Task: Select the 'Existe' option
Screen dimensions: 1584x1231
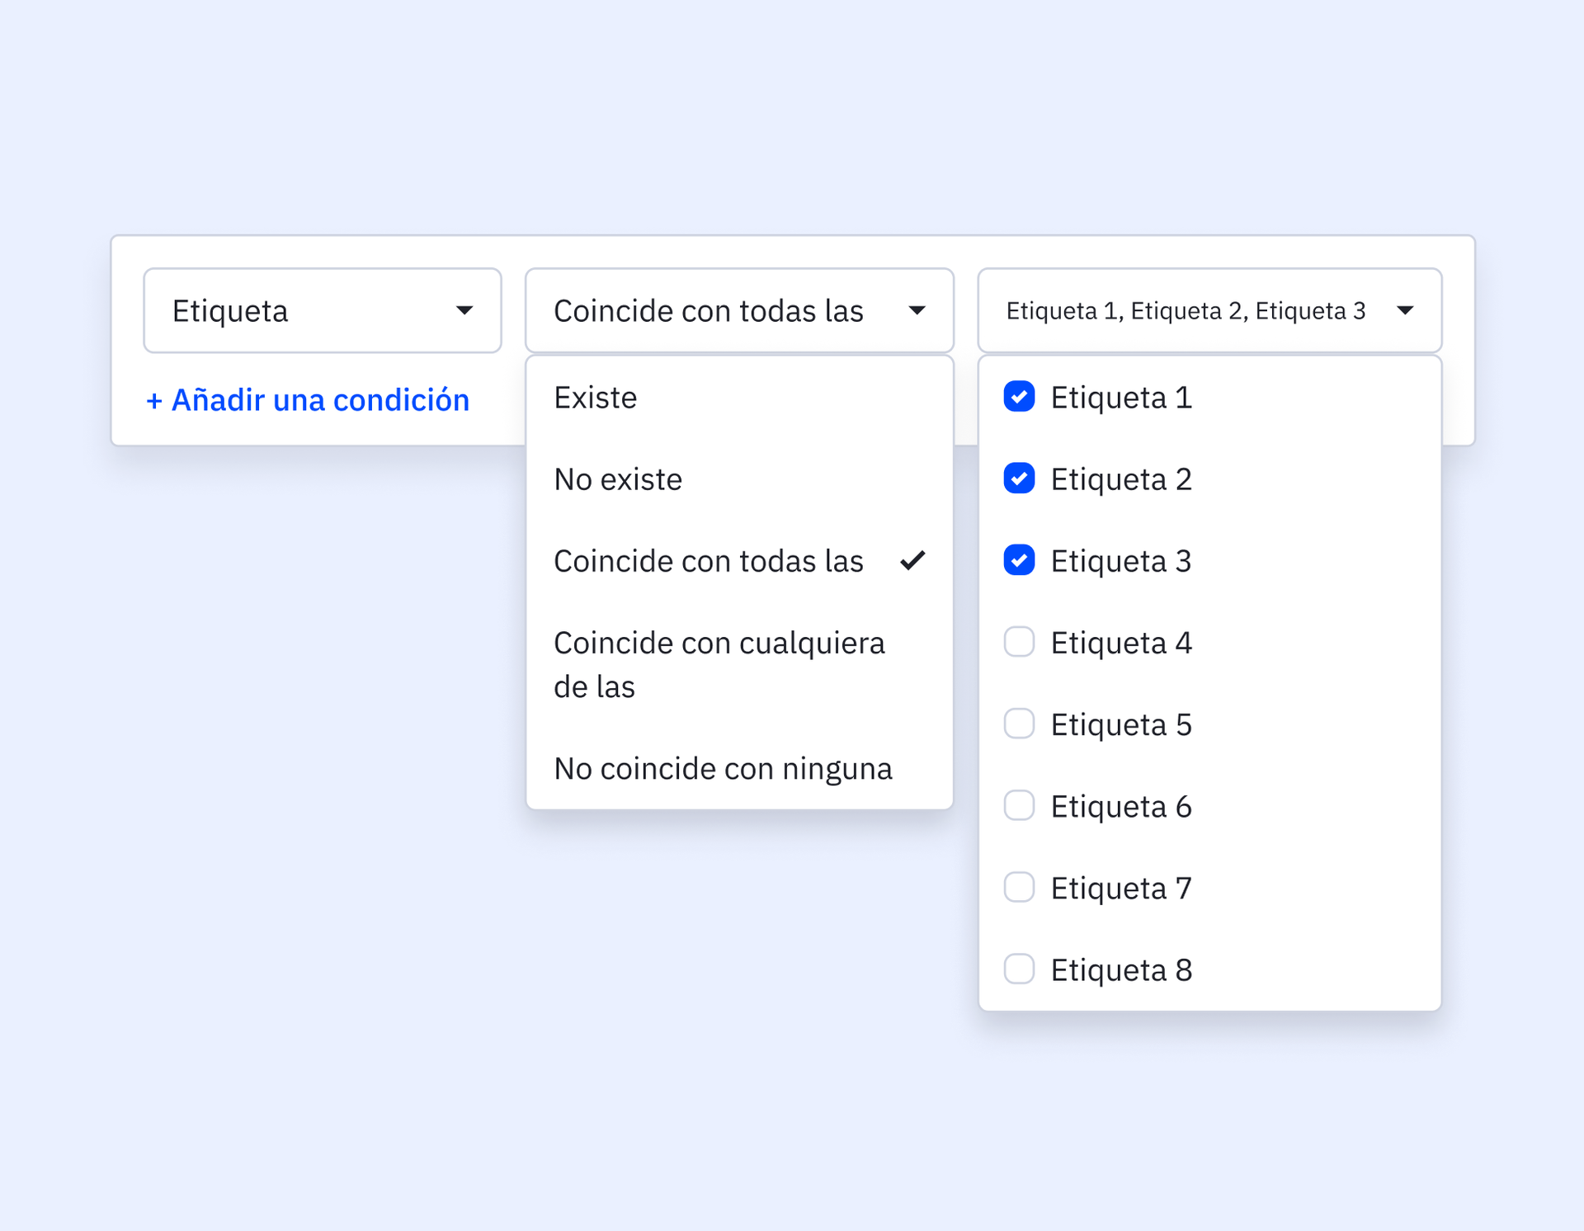Action: [x=596, y=398]
